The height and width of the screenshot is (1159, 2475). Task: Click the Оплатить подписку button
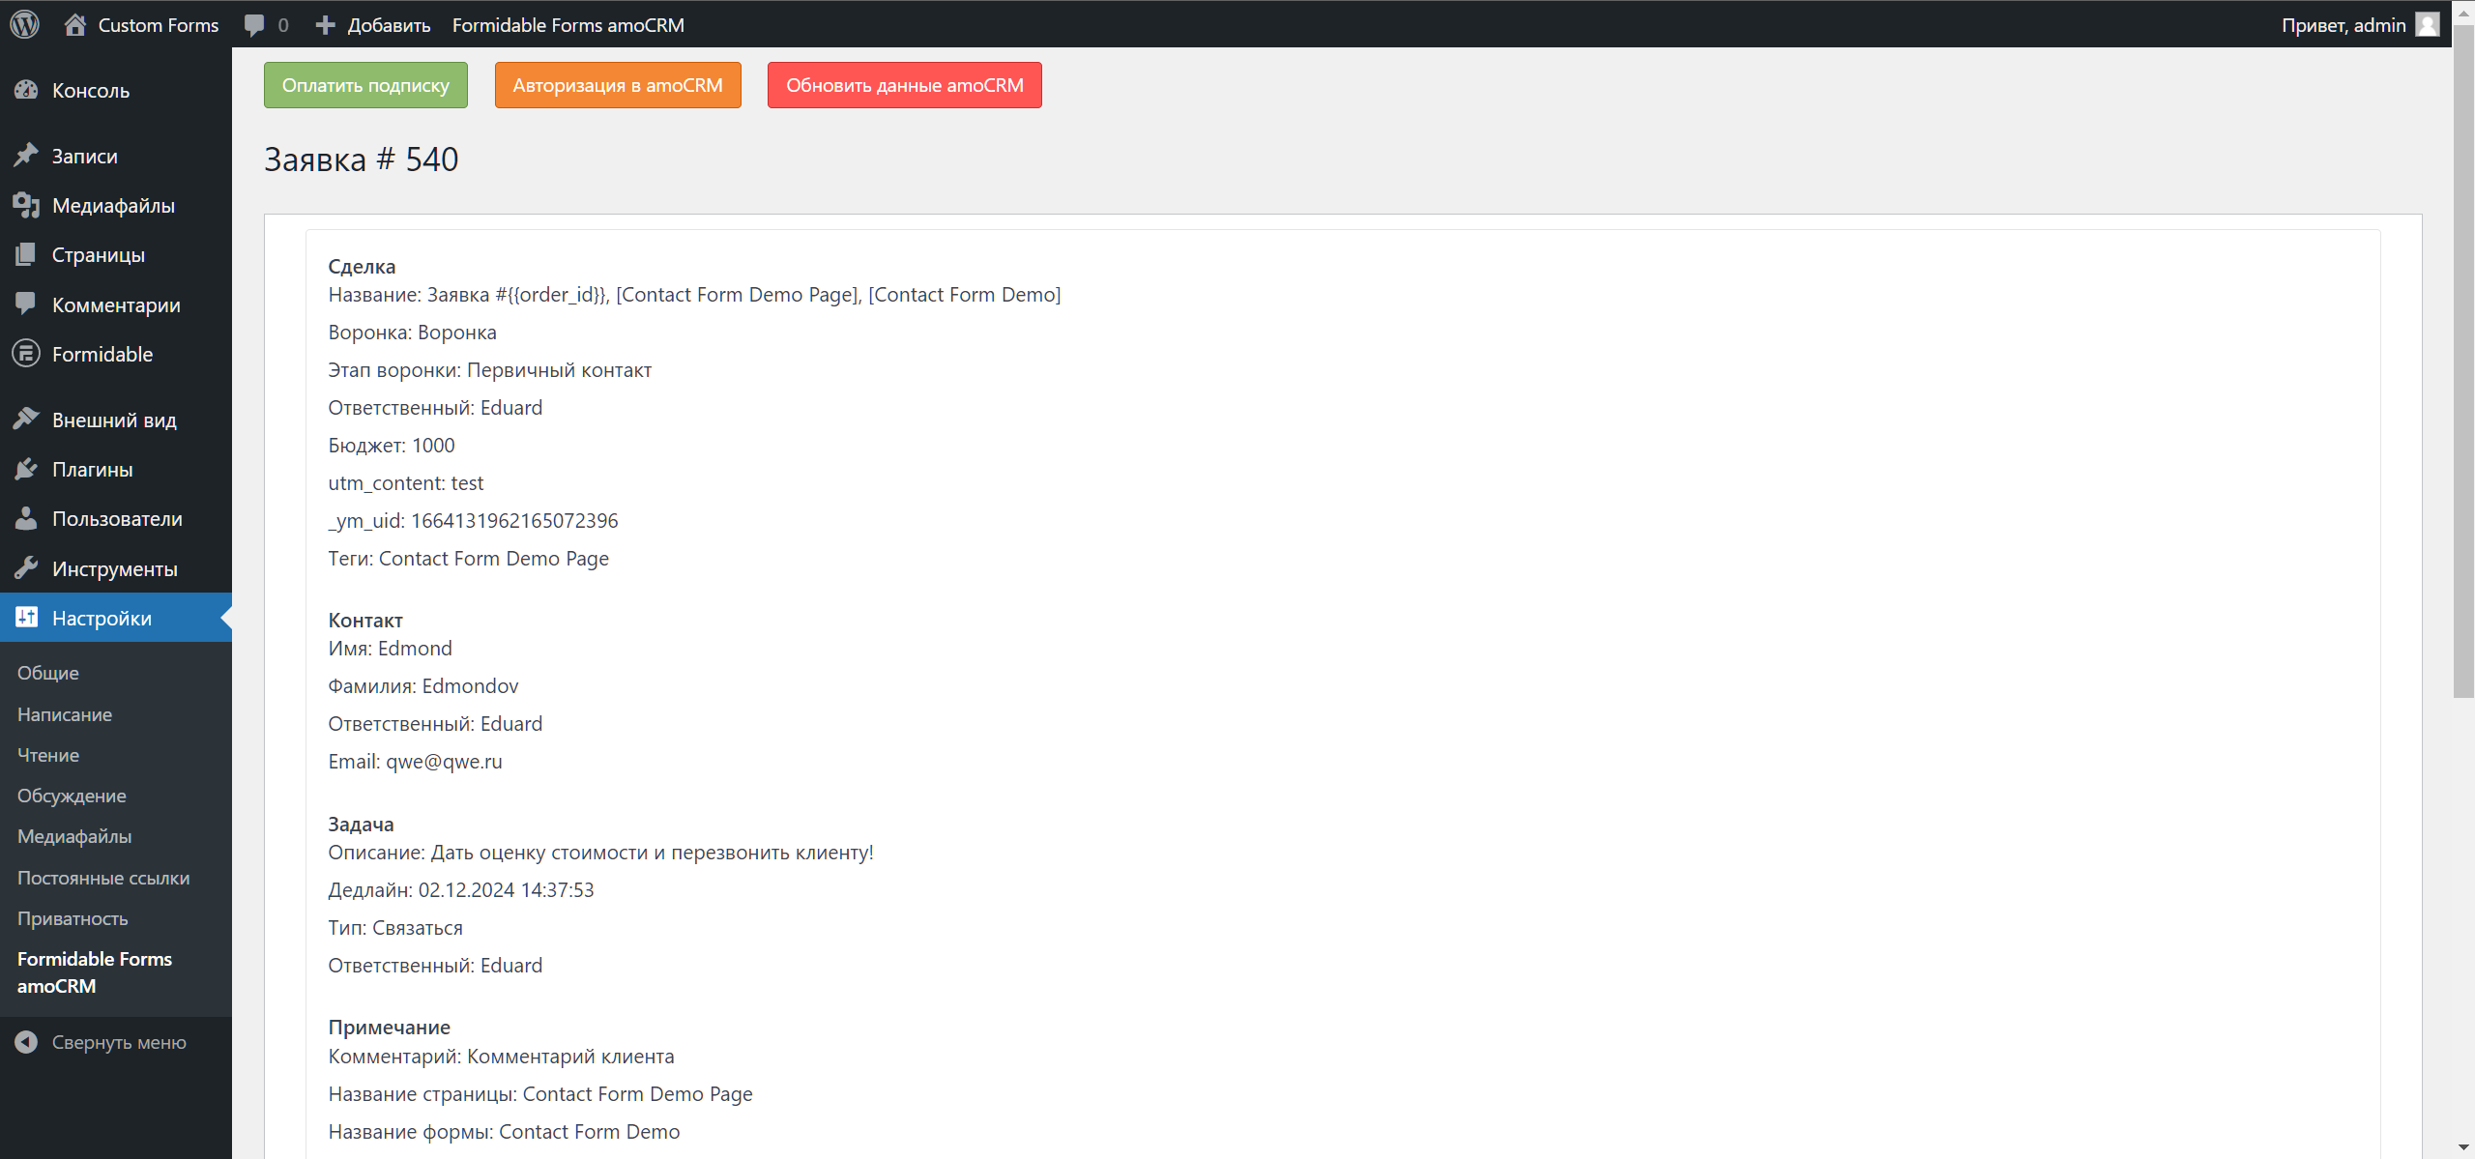tap(364, 85)
